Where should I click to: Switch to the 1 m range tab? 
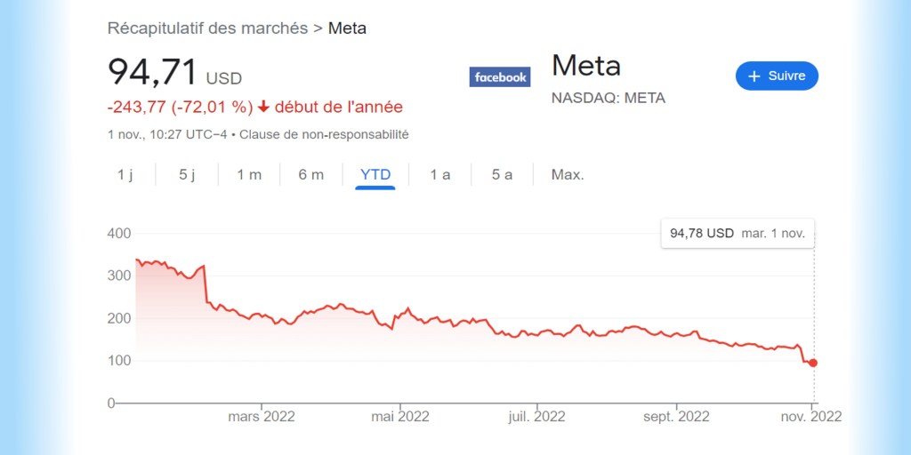pos(249,174)
